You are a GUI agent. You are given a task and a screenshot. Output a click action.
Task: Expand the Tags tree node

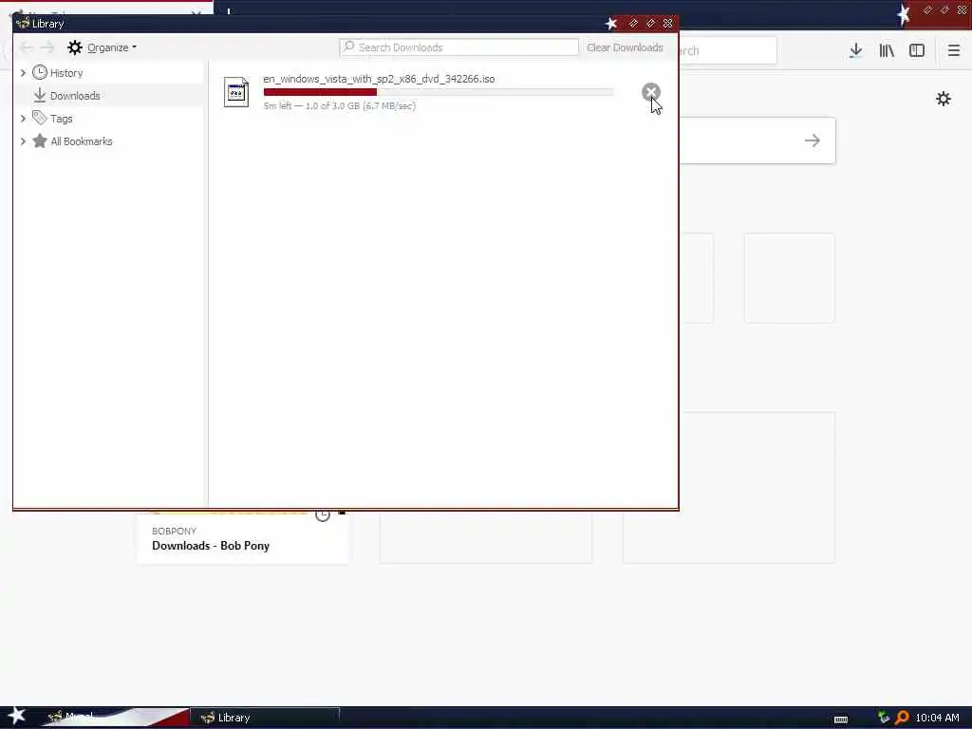point(23,119)
